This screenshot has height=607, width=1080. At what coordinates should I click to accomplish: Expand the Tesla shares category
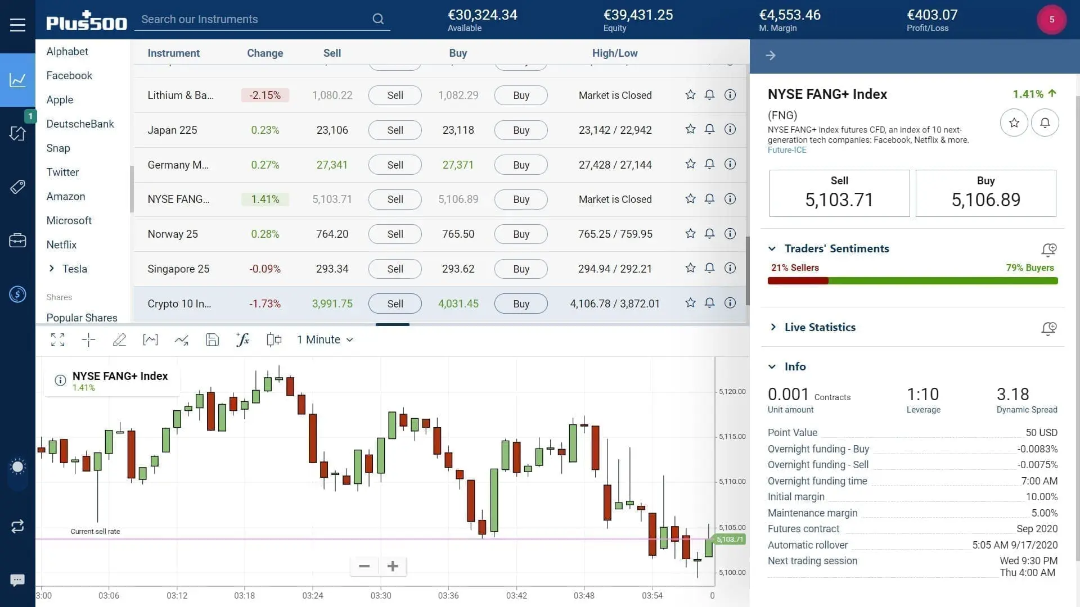tap(52, 269)
